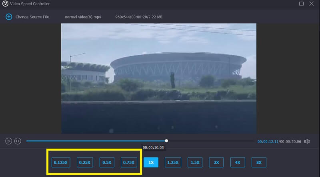The image size is (320, 177).
Task: Click the plus icon to add source
Action: (x=9, y=17)
